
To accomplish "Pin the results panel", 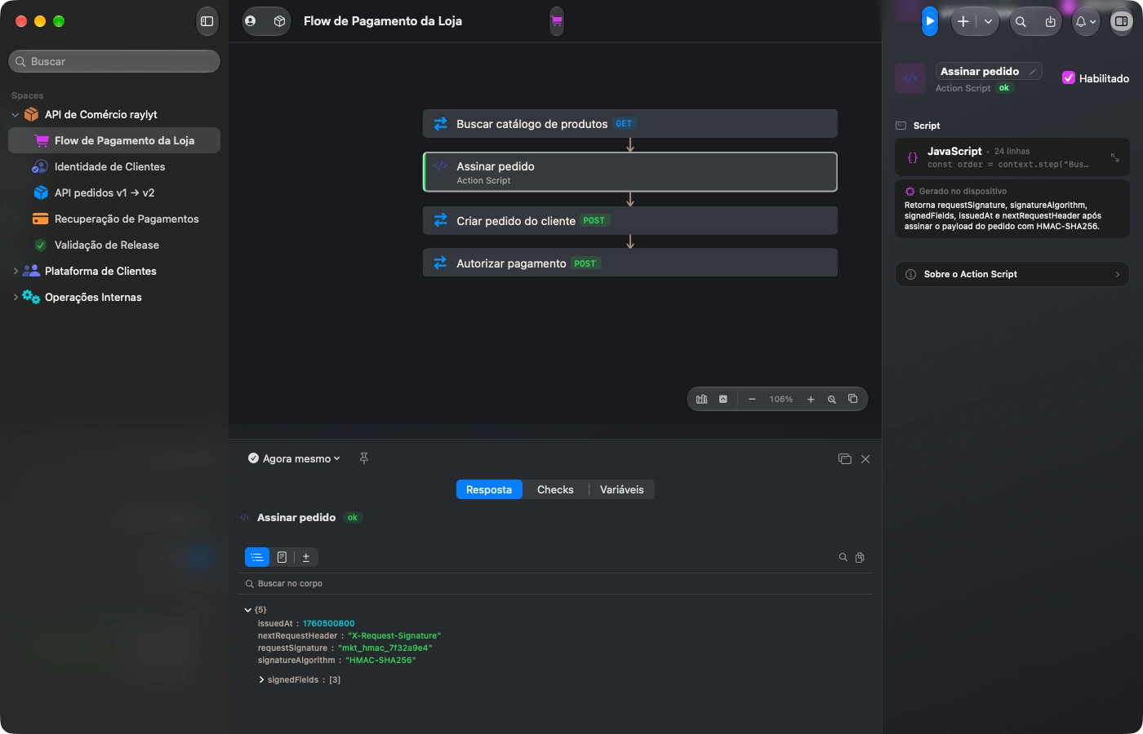I will (364, 458).
